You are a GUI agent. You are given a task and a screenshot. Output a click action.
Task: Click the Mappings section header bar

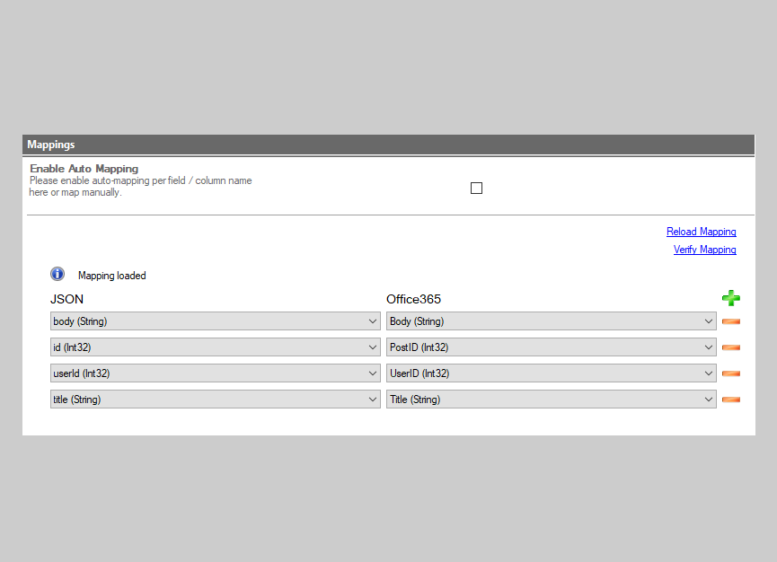388,145
